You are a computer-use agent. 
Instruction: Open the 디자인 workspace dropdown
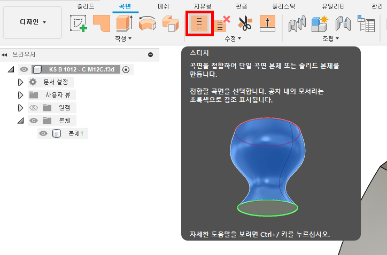tap(32, 22)
